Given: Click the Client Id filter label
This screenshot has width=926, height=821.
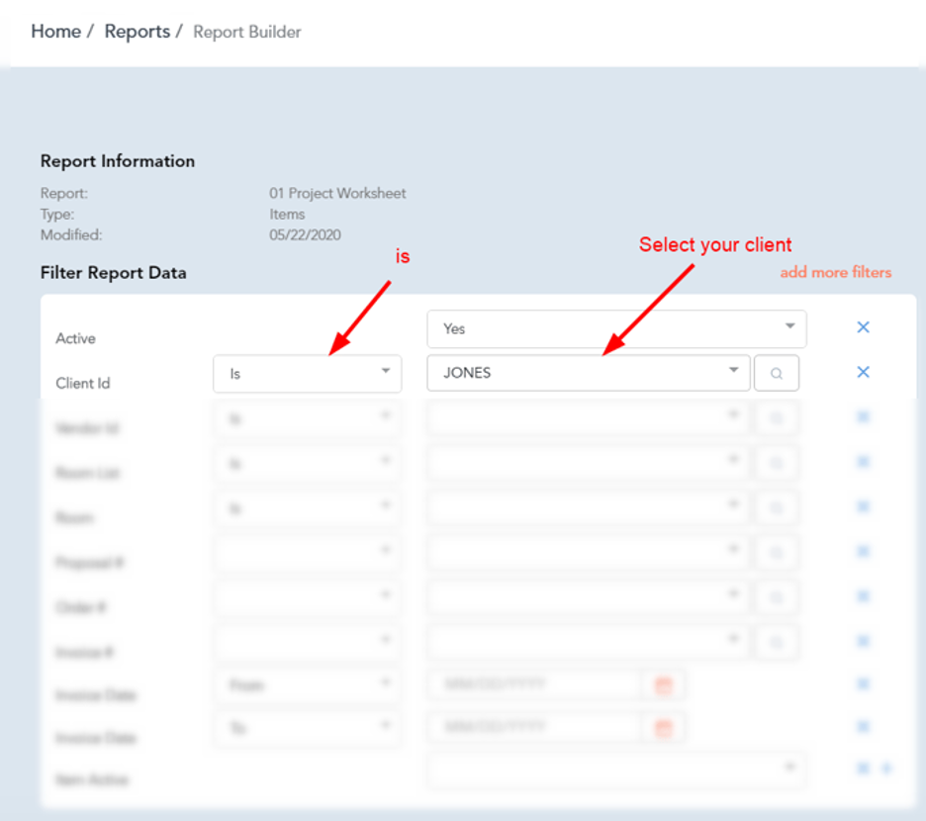Looking at the screenshot, I should [x=83, y=384].
